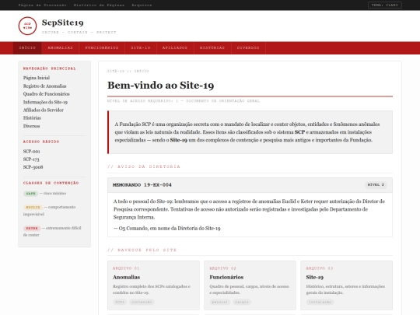
Task: Click the instalação tag on Site-19 card
Action: click(320, 302)
